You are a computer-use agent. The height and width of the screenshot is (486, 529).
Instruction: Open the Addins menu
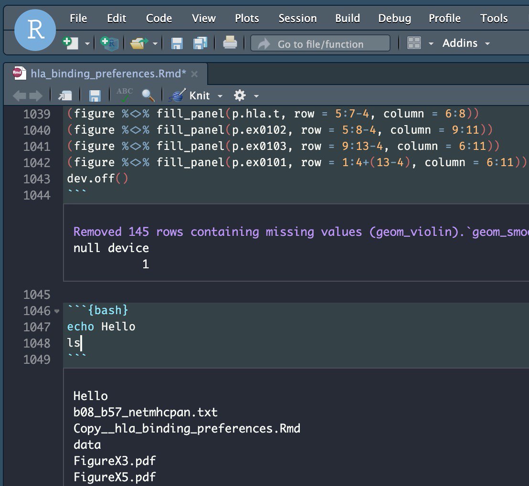click(x=466, y=43)
